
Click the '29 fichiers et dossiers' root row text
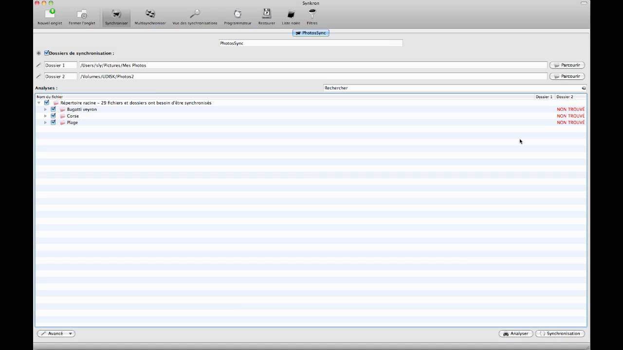[x=136, y=103]
